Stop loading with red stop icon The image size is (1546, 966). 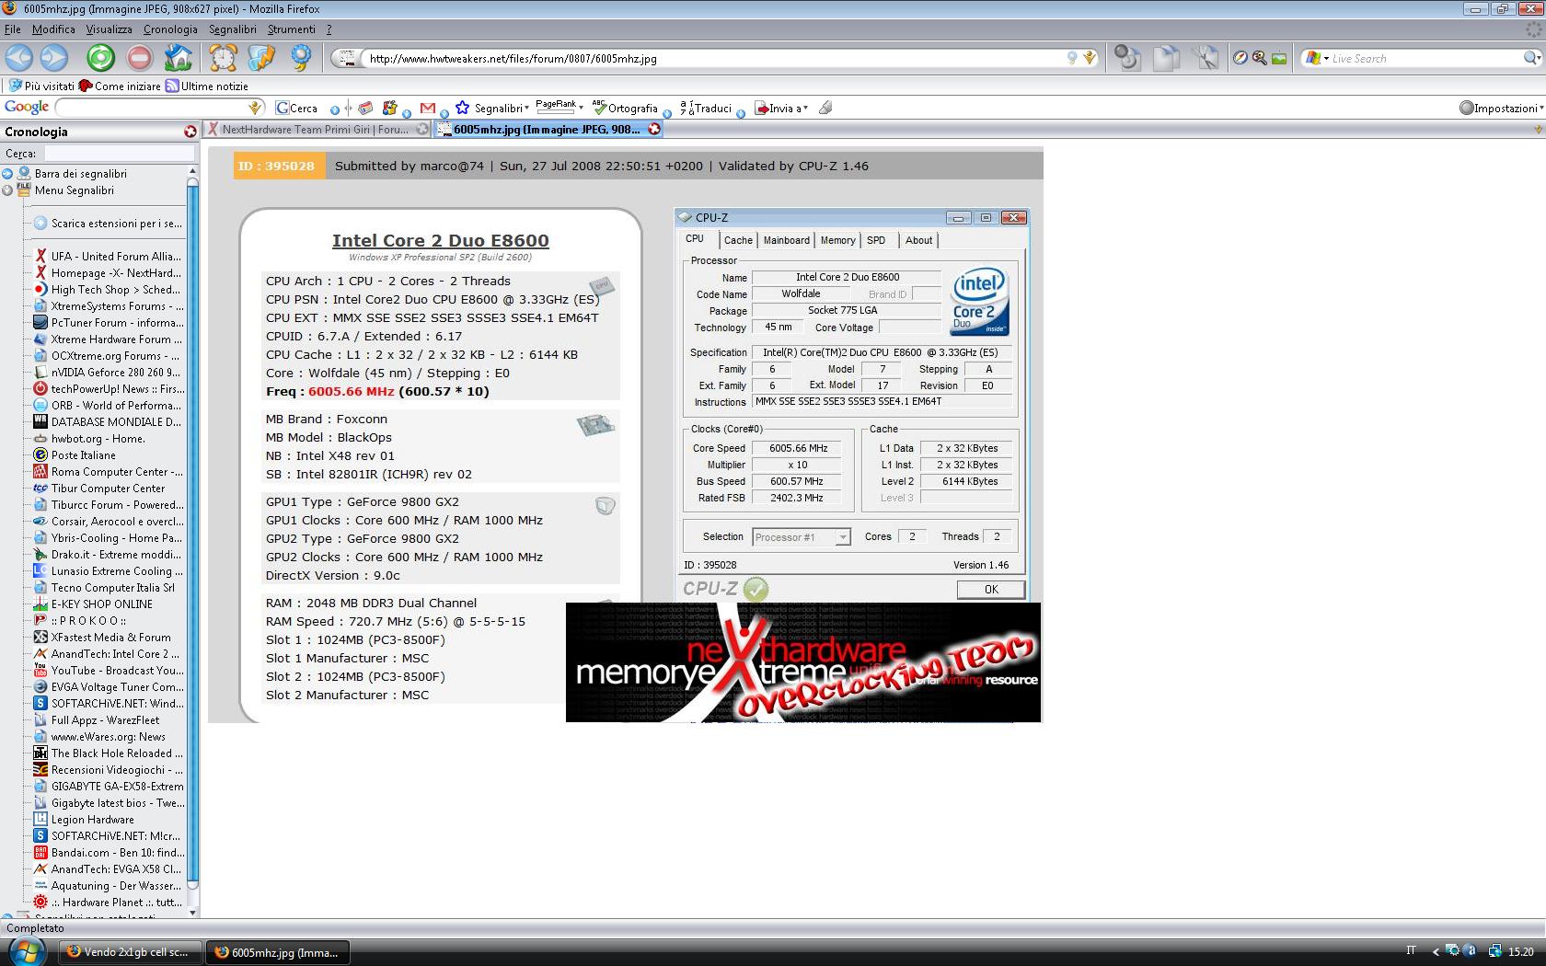[139, 58]
